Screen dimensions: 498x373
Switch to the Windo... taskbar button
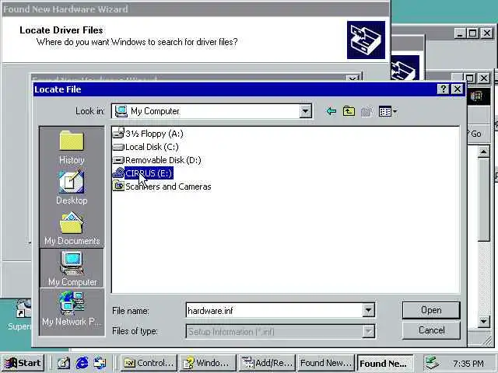click(x=208, y=363)
